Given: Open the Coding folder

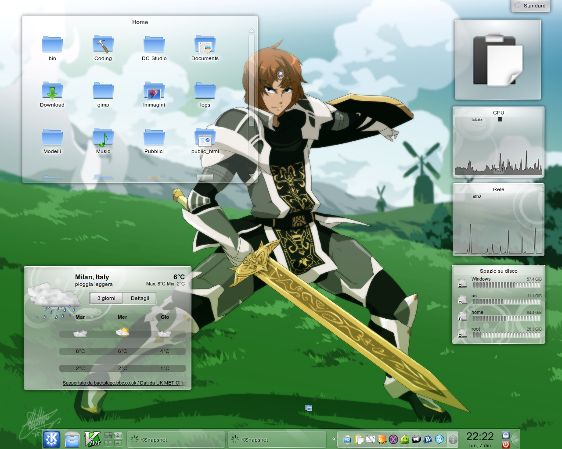Looking at the screenshot, I should (103, 45).
